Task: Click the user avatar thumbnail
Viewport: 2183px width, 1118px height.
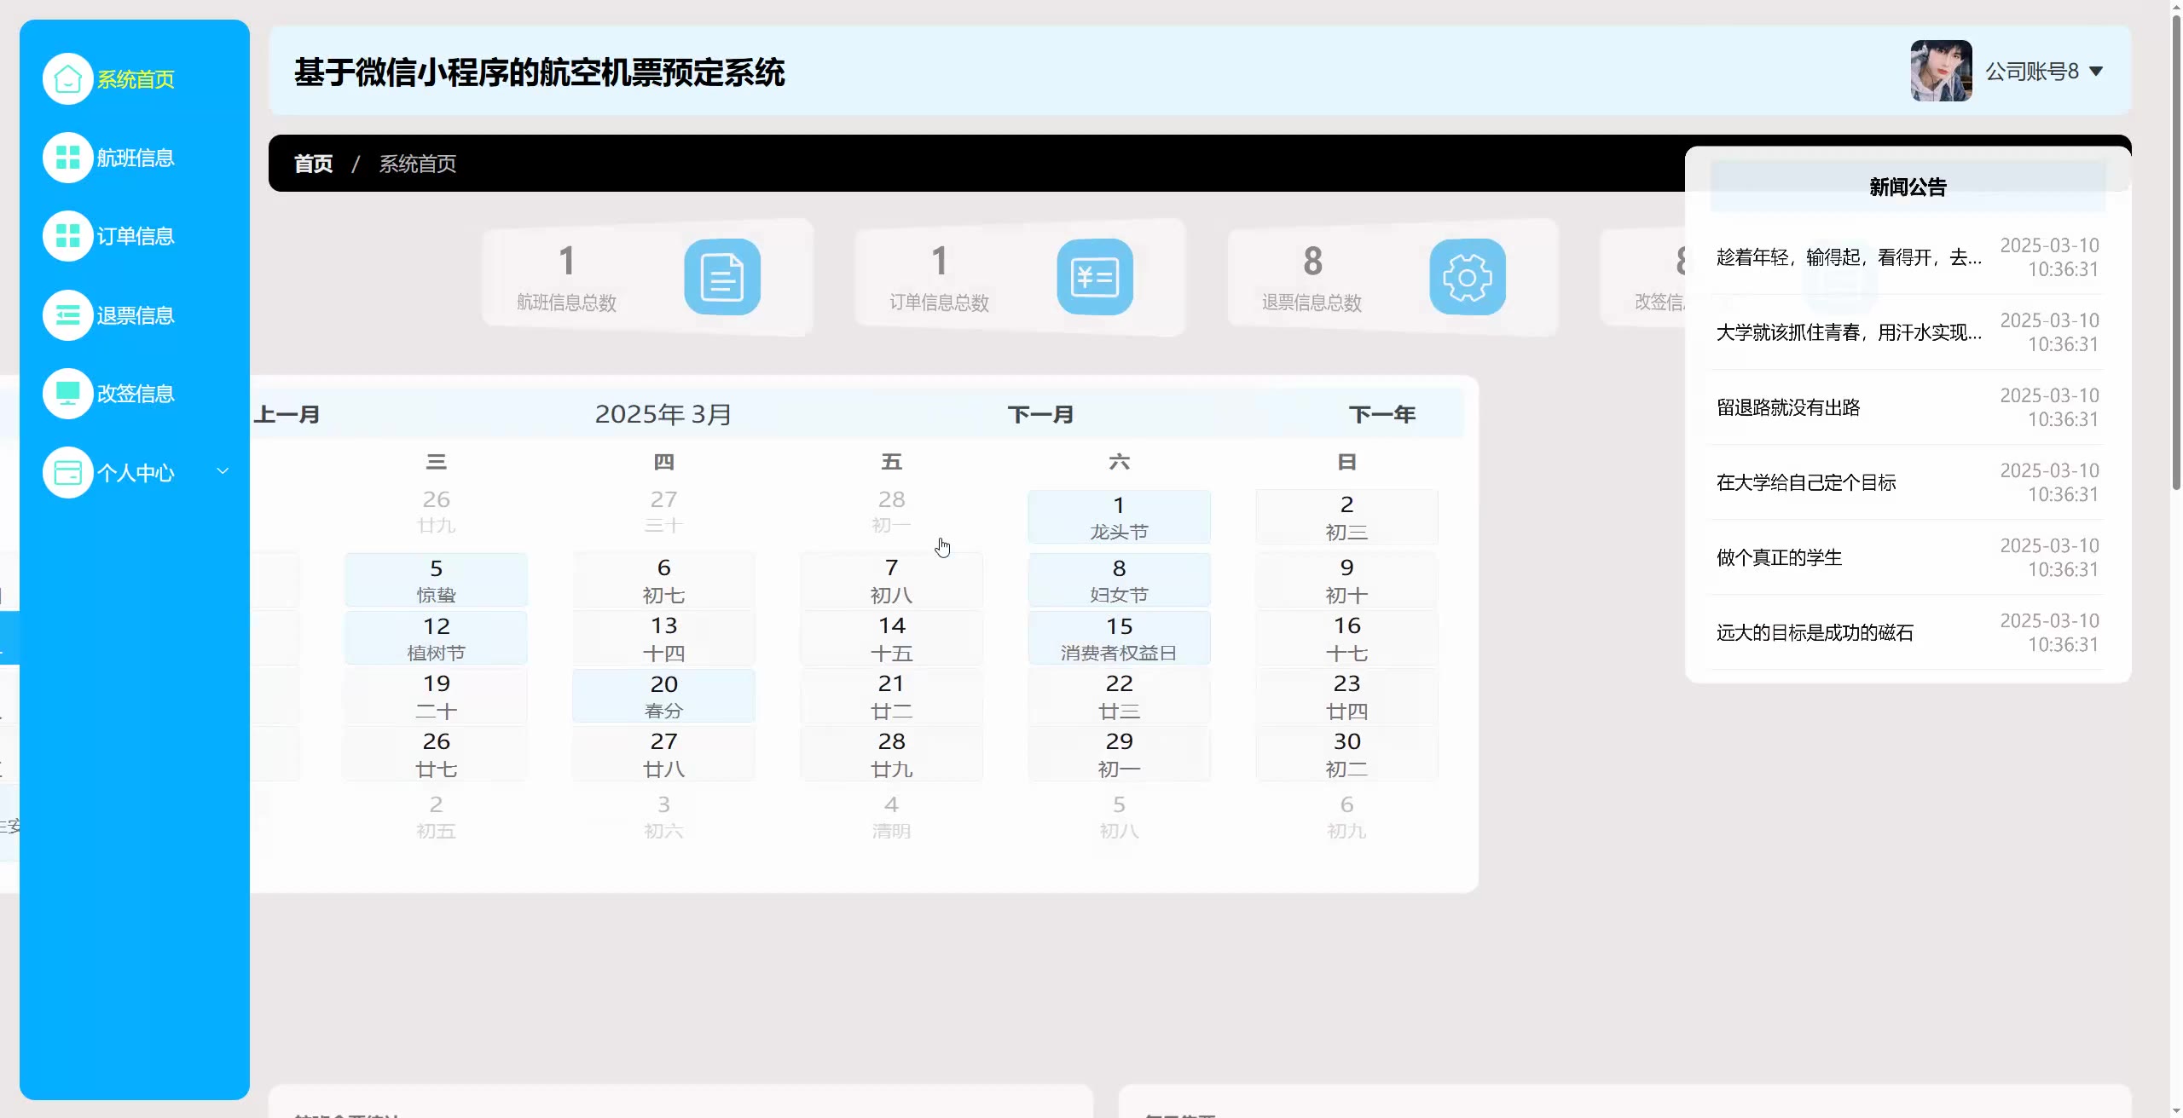Action: click(1941, 71)
